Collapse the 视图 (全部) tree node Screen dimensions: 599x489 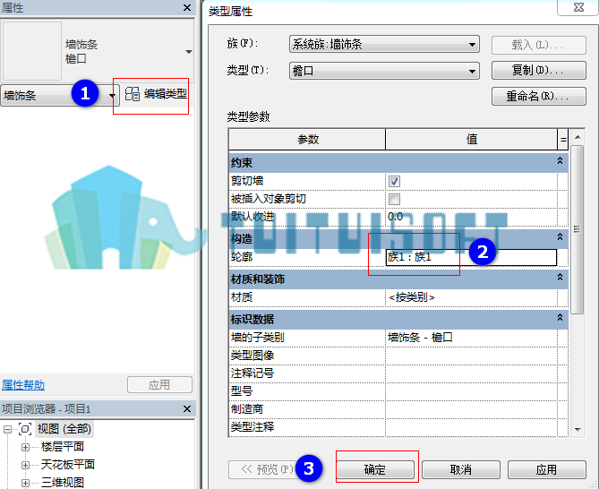[7, 429]
